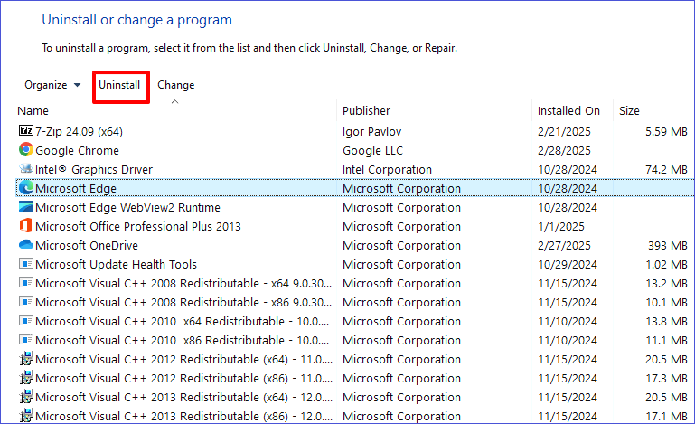The height and width of the screenshot is (424, 695).
Task: Click the Visual C++ 2012 (x86) icon
Action: click(26, 377)
